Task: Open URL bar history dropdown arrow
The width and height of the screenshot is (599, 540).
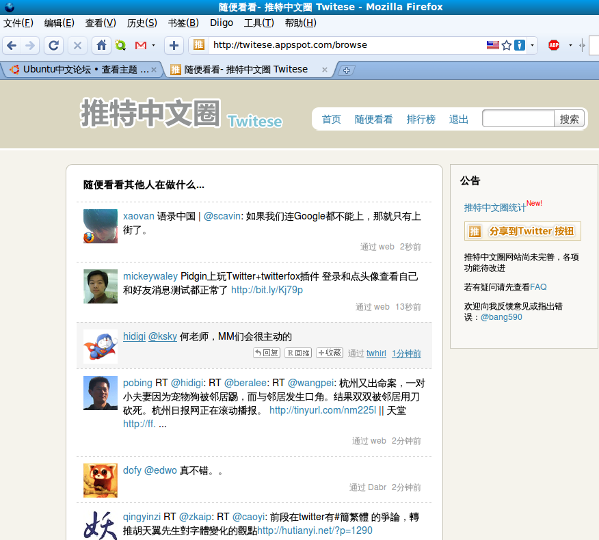Action: (x=532, y=45)
